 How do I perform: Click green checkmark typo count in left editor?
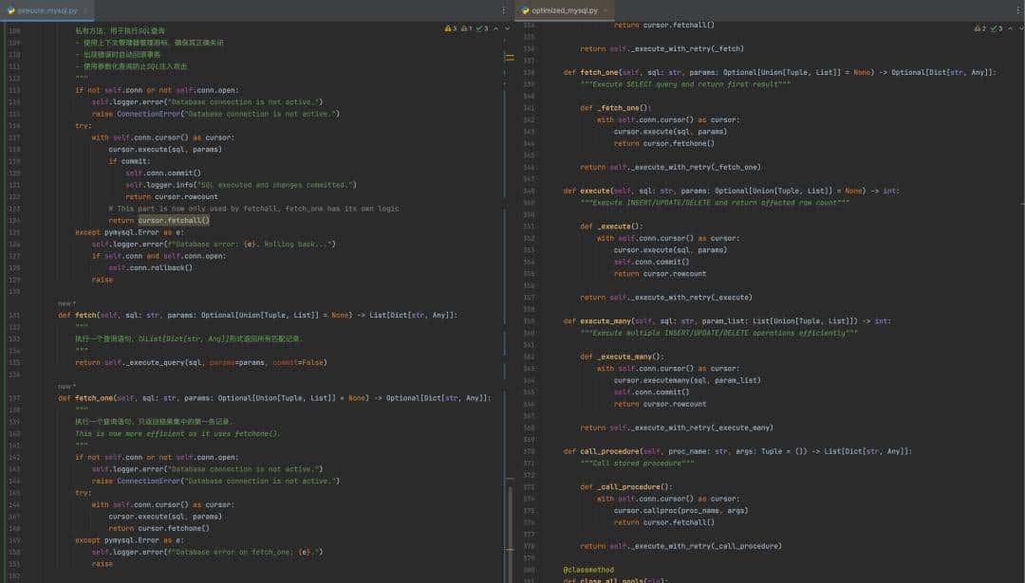click(482, 29)
